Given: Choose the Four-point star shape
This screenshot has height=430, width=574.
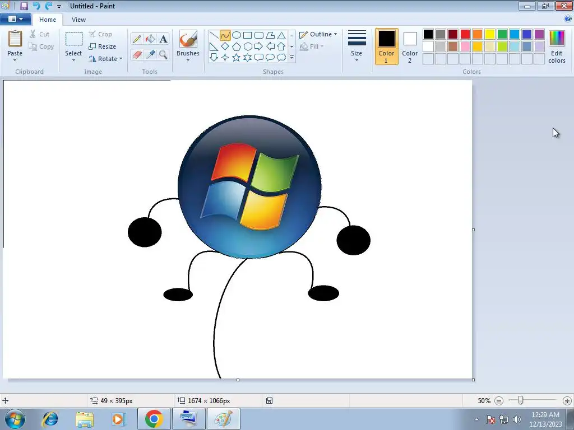Looking at the screenshot, I should click(x=225, y=58).
